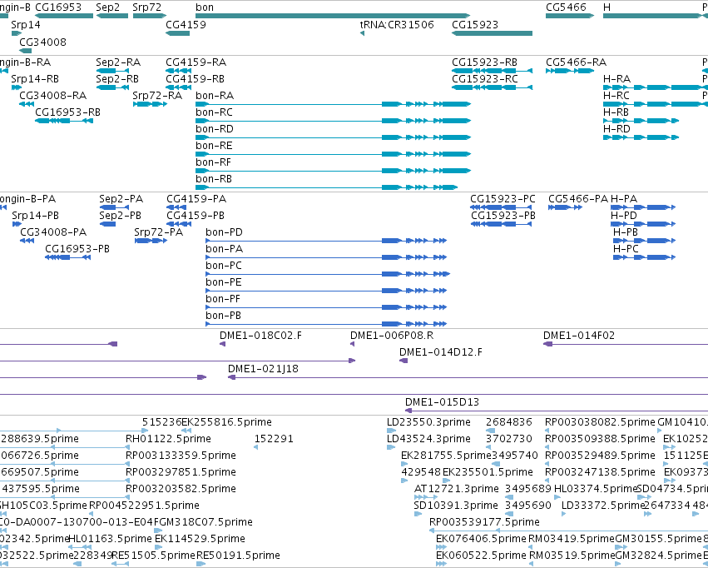Click the Srp14-RB transcript label
The width and height of the screenshot is (708, 568).
[x=35, y=78]
